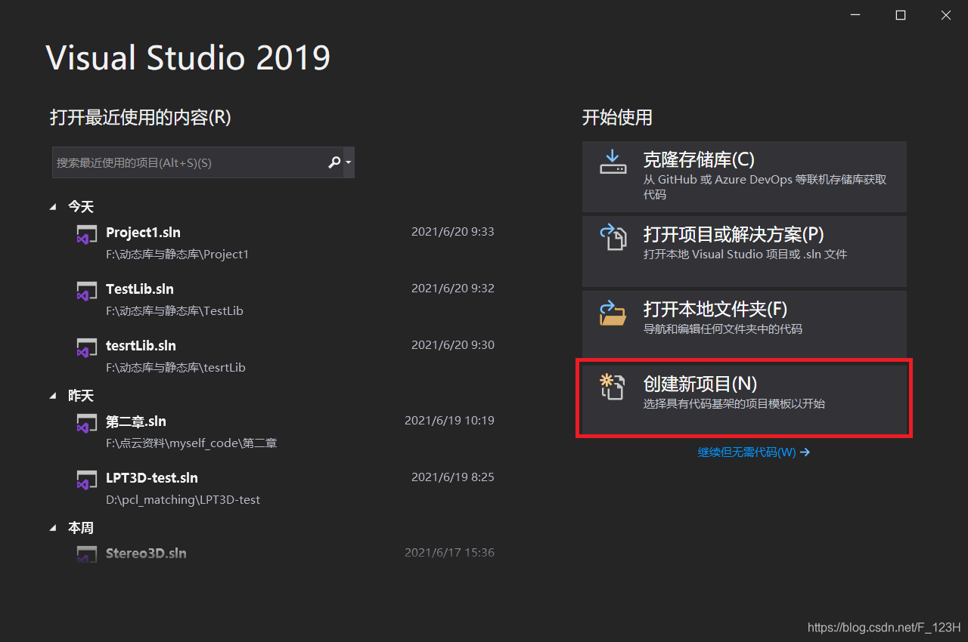Click timestamp 2021/6/17 15:36

[x=449, y=553]
